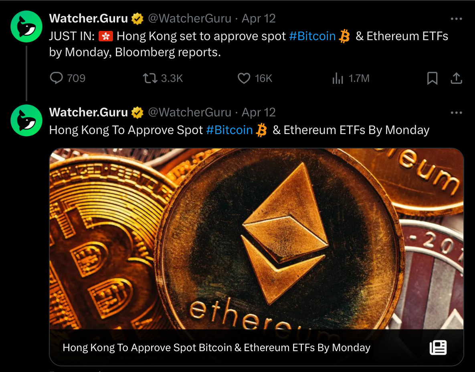Viewport: 475px width, 372px height.
Task: Open more options on the first tweet
Action: 456,19
